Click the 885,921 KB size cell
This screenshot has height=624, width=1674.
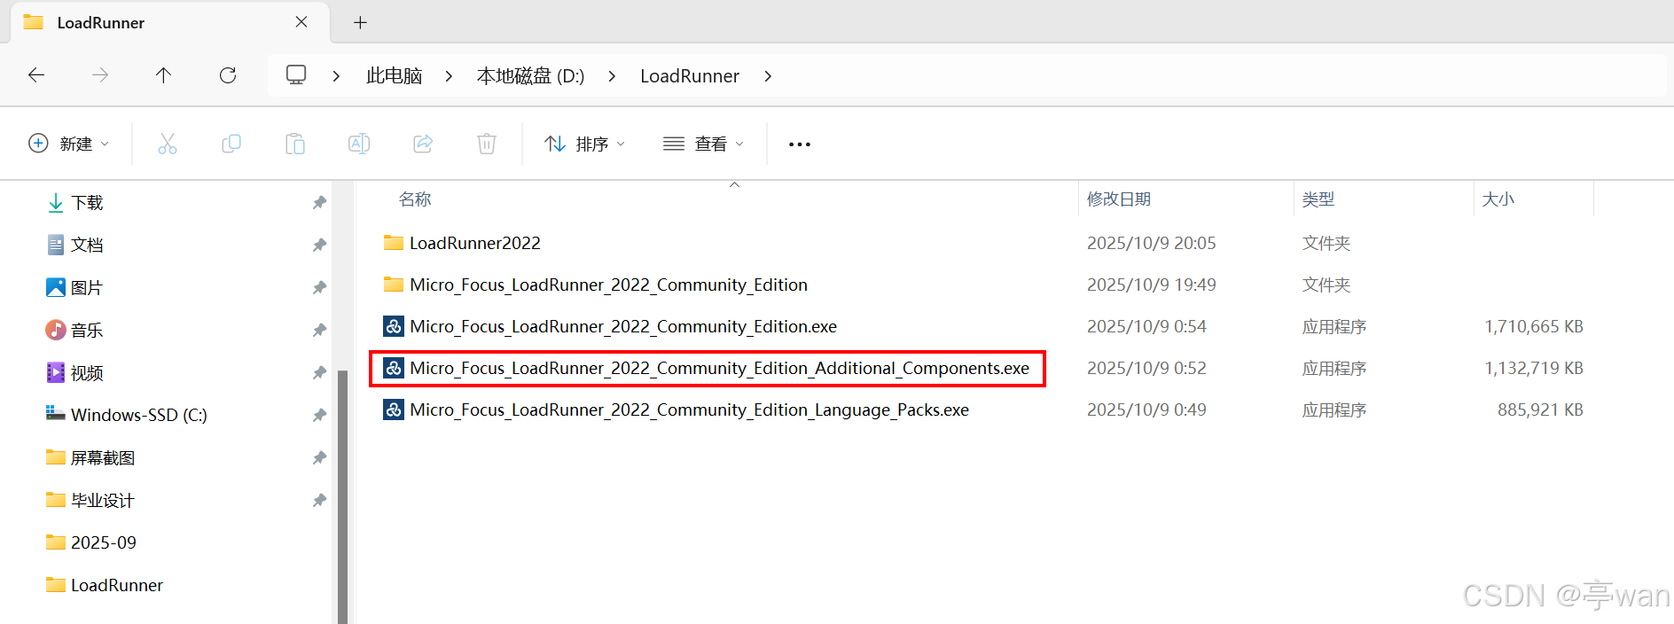[x=1540, y=409]
